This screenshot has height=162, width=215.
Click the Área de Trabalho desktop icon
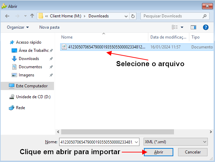[14, 50]
